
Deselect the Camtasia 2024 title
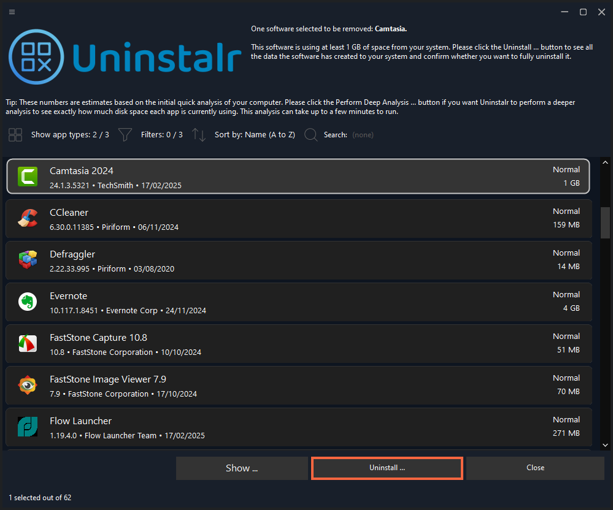[82, 171]
